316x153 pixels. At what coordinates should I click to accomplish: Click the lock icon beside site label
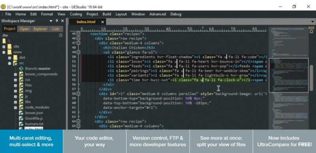click(61, 35)
